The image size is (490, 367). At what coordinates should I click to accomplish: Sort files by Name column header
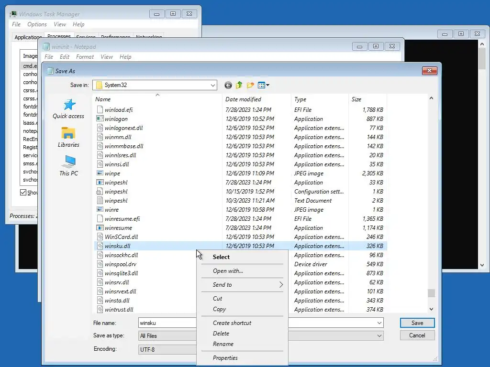[x=158, y=99]
